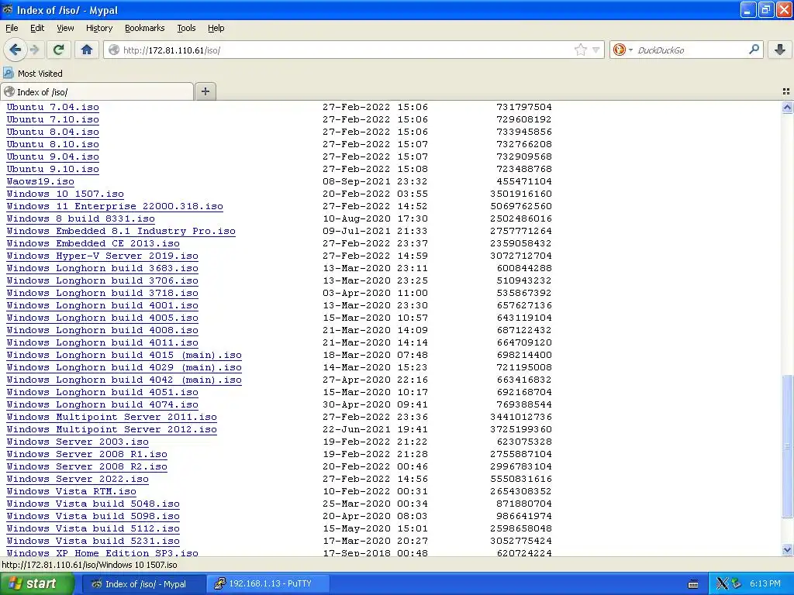Switch to the 192.168.1.13 PuTTY taskbar window
Image resolution: width=794 pixels, height=595 pixels.
pos(268,584)
